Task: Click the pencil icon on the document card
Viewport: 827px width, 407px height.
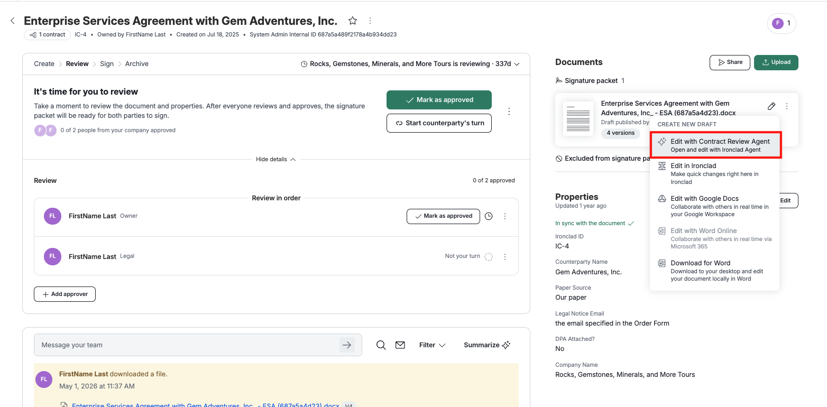Action: [771, 106]
